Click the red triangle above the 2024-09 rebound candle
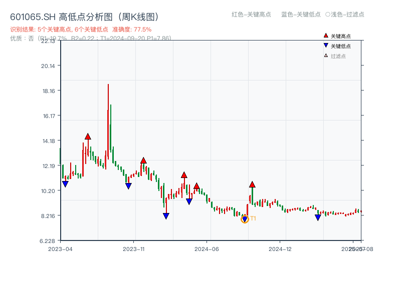This screenshot has width=401, height=300. coord(252,184)
